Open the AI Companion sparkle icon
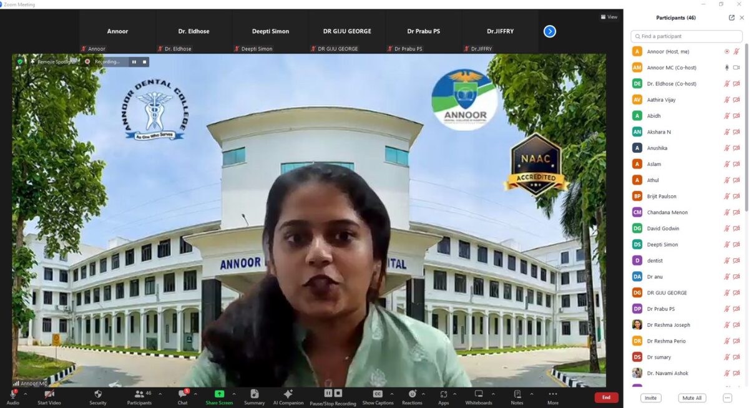This screenshot has width=749, height=408. 288,394
